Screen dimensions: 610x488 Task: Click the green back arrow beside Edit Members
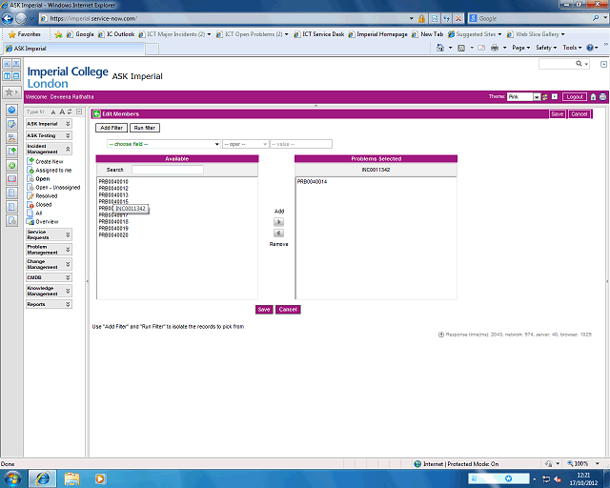96,113
